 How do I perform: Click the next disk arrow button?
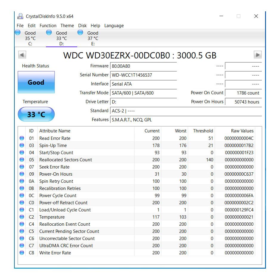pos(257,55)
